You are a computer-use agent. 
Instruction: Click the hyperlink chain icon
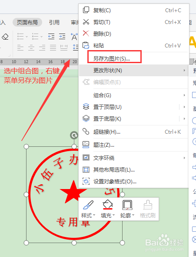(x=86, y=132)
